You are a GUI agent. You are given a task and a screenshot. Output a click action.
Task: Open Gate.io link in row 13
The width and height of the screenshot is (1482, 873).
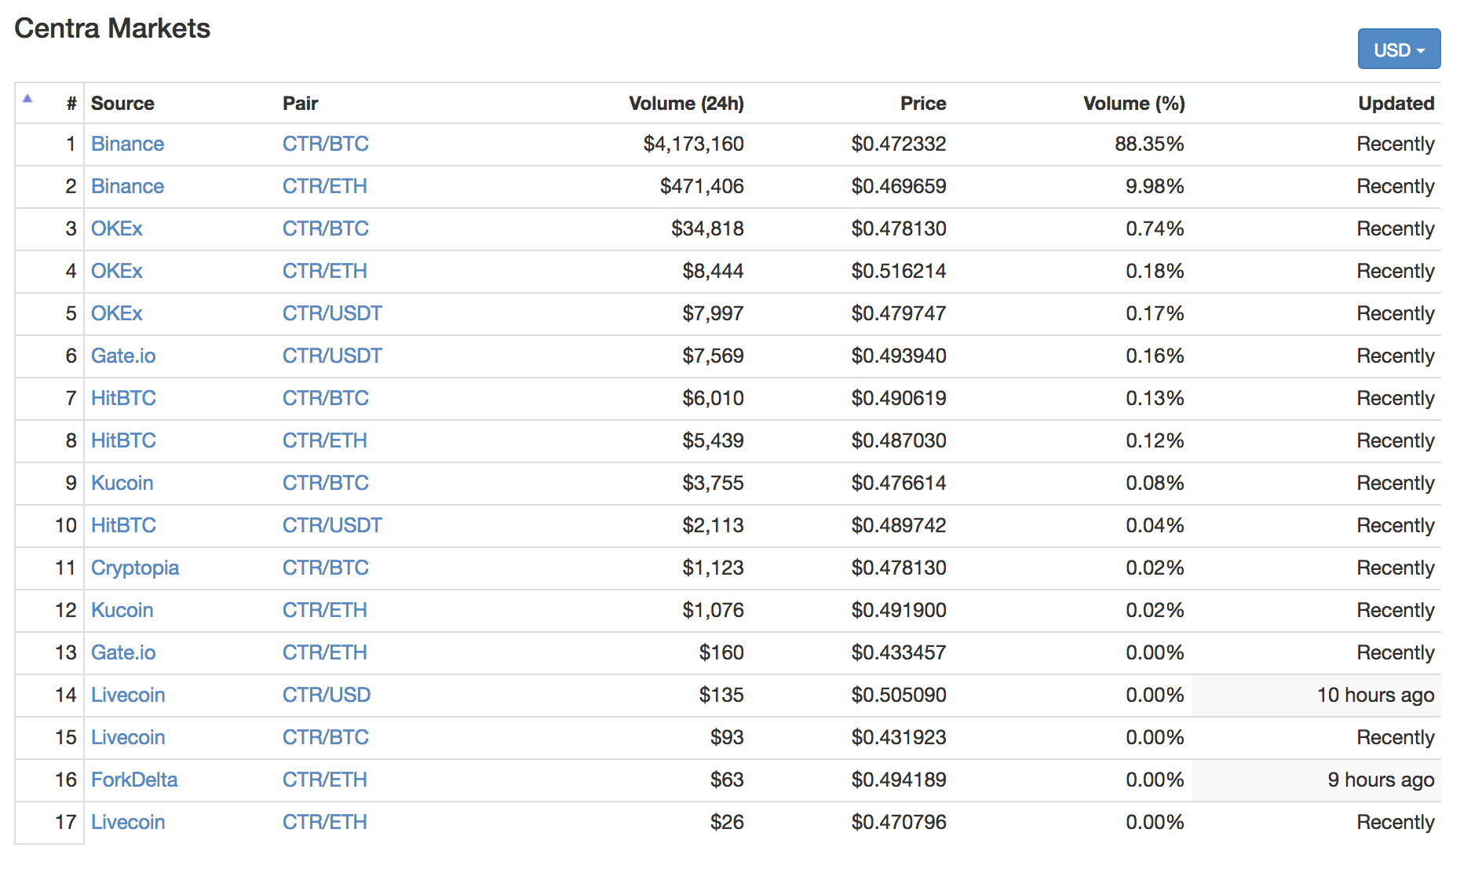point(123,652)
